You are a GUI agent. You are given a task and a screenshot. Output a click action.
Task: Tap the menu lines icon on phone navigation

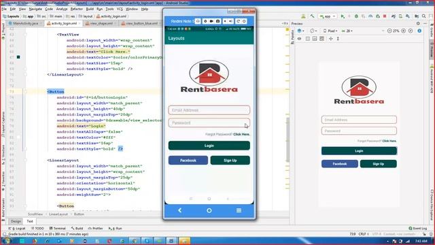tap(239, 210)
